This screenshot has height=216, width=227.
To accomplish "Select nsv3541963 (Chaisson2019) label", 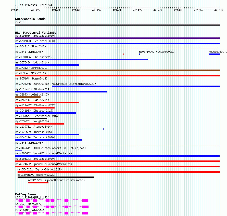I will pyautogui.click(x=34, y=111).
